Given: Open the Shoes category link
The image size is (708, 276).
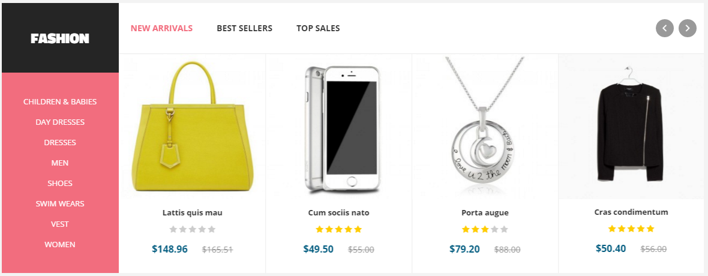Looking at the screenshot, I should click(60, 184).
